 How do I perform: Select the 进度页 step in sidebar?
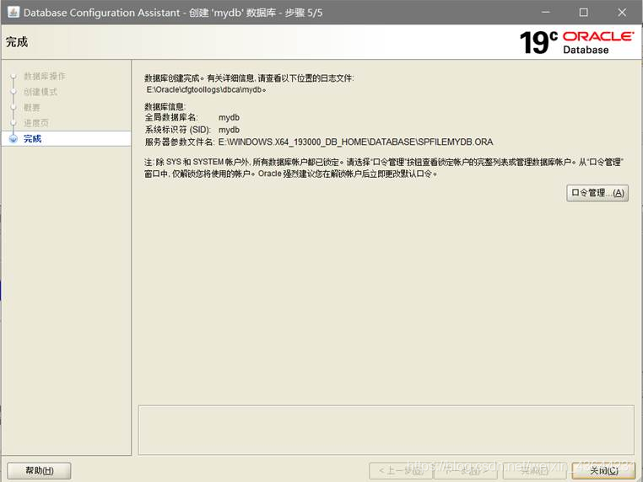[x=36, y=123]
